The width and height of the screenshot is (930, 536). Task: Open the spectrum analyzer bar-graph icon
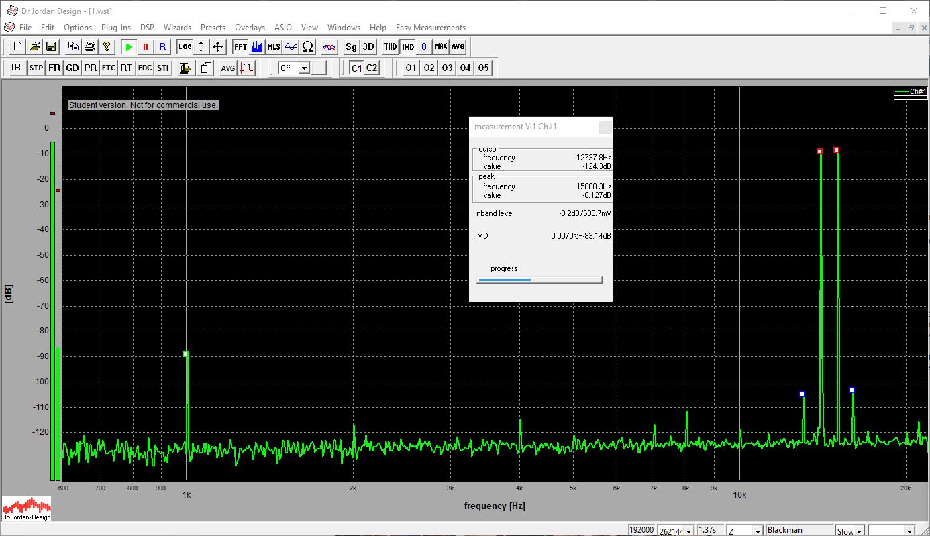(257, 47)
